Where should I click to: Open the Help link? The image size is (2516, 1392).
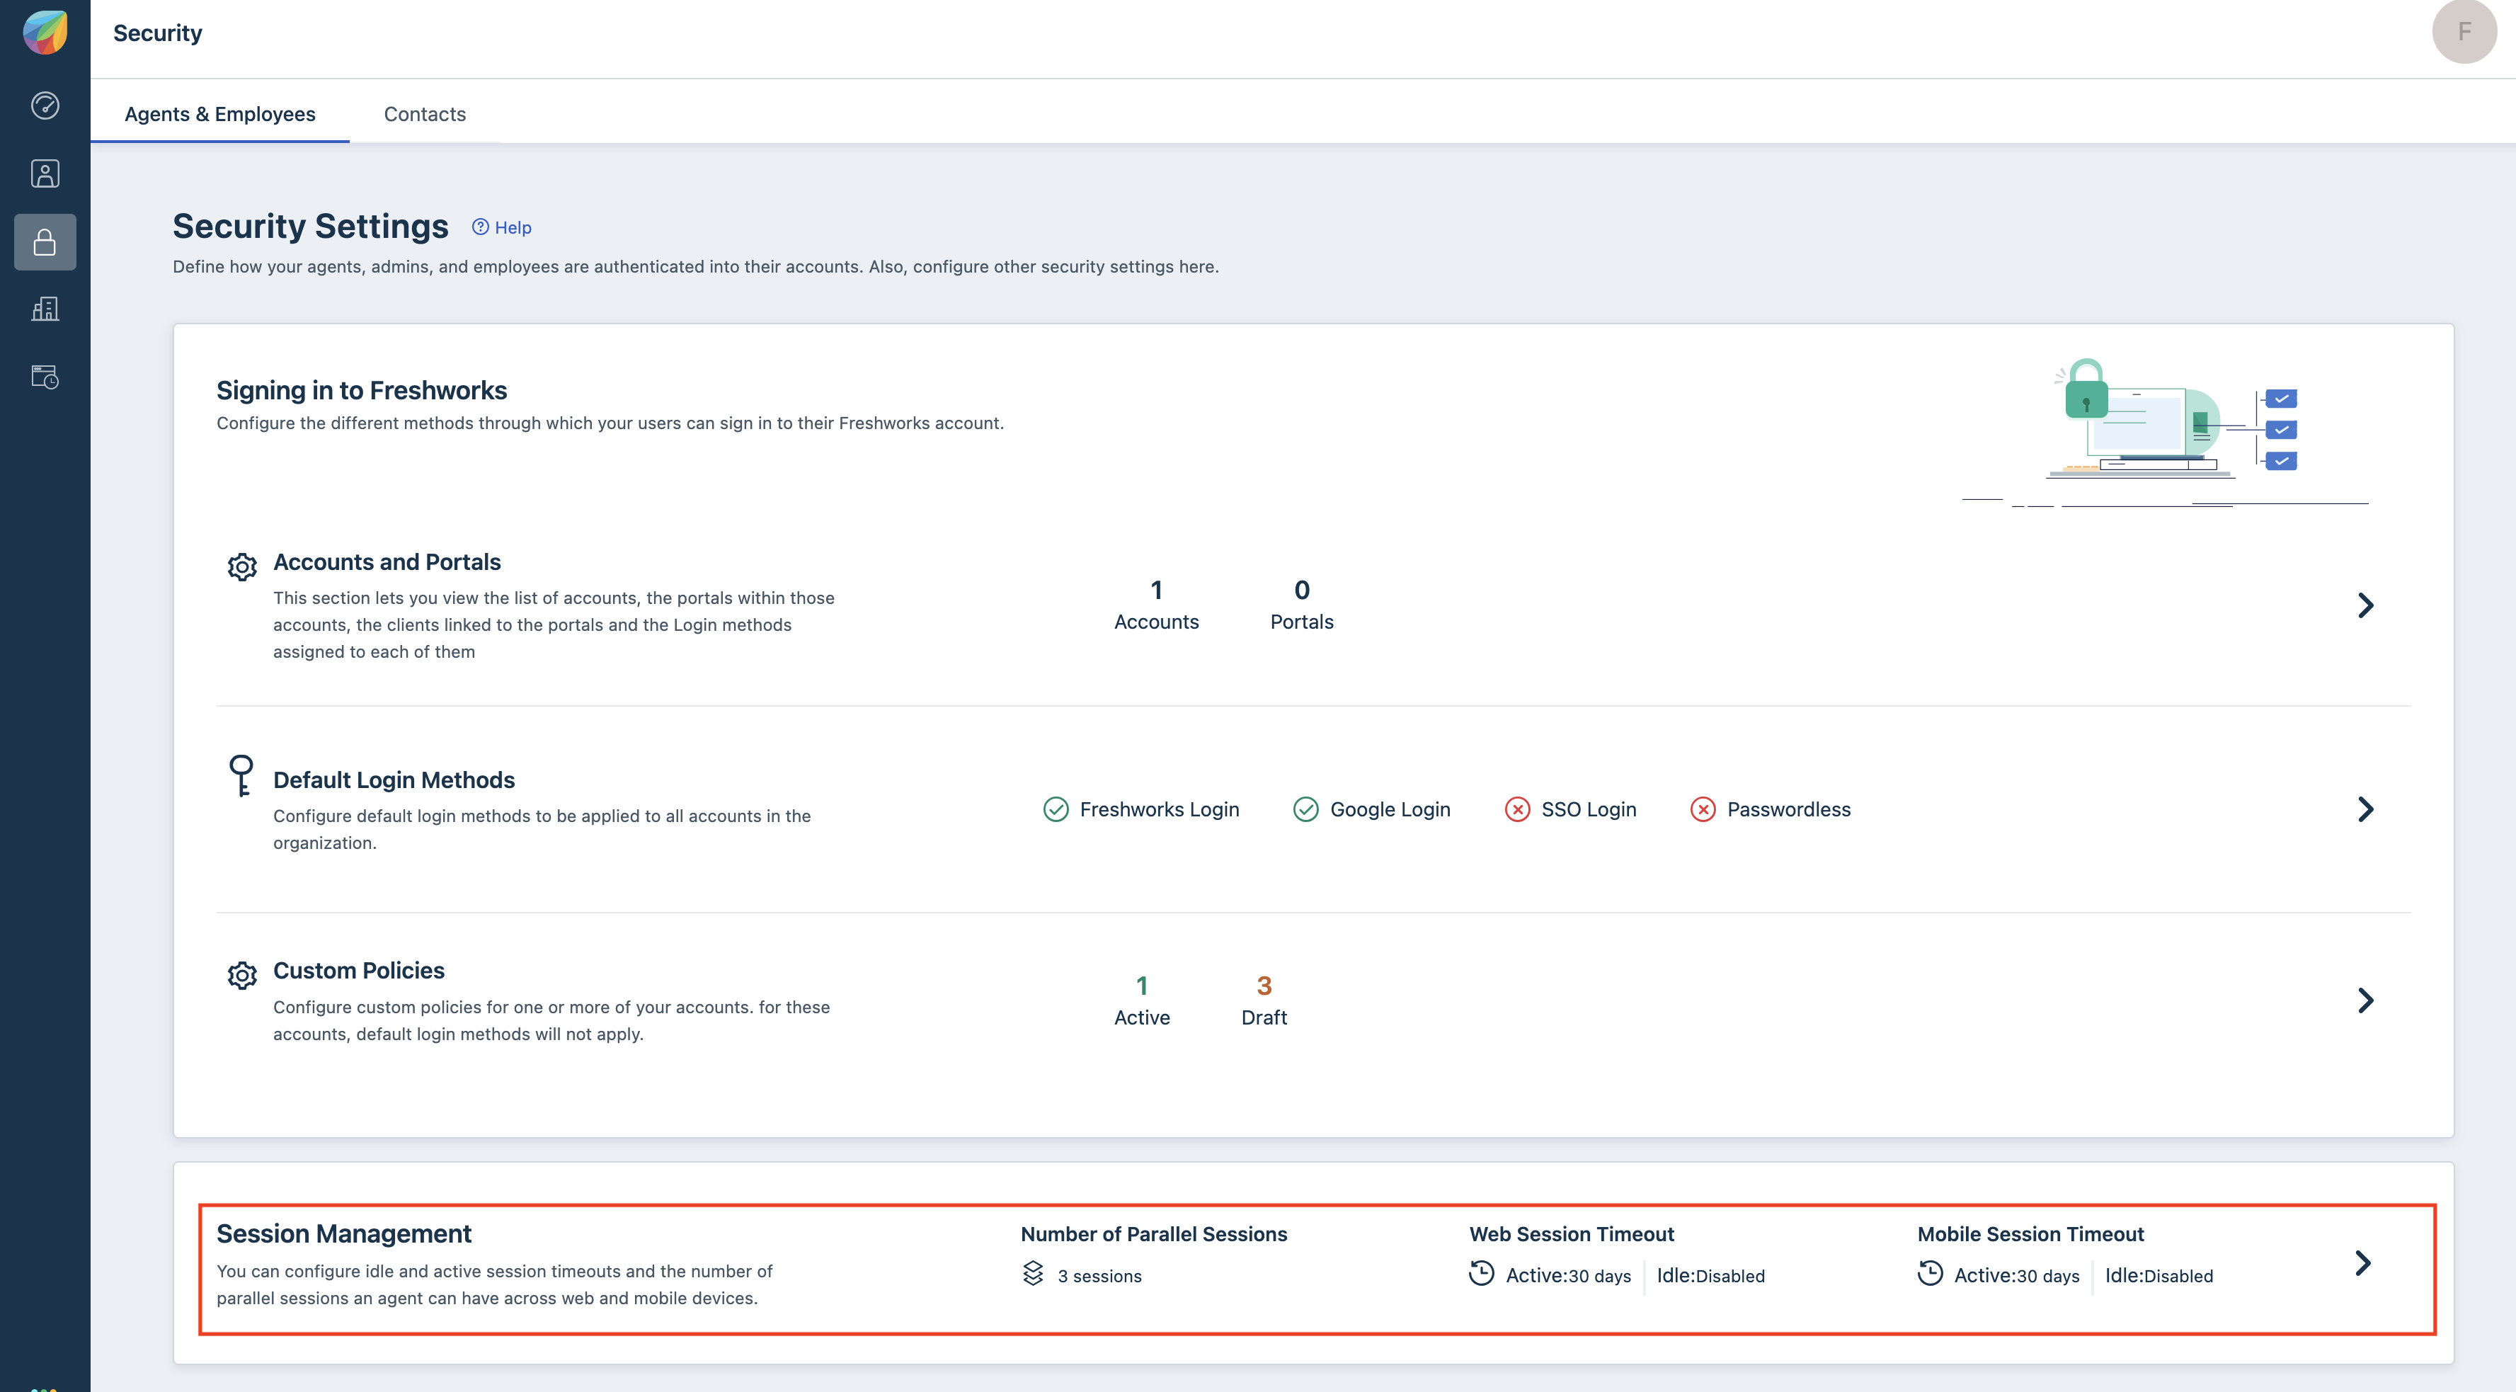(502, 227)
